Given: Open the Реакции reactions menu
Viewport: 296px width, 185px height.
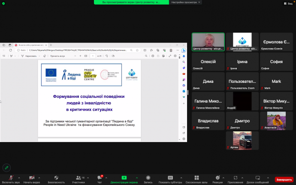Looking at the screenshot, I should [x=217, y=178].
